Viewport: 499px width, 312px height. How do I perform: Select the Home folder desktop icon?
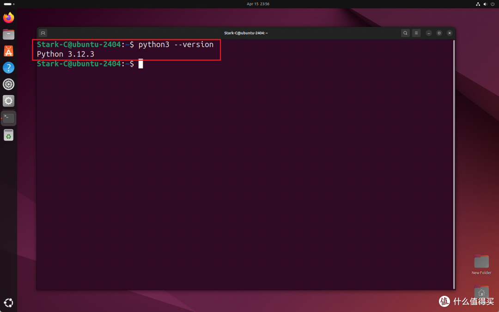pos(481,292)
